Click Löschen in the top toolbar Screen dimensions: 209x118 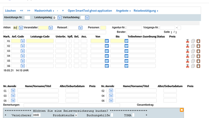[x=10, y=11]
